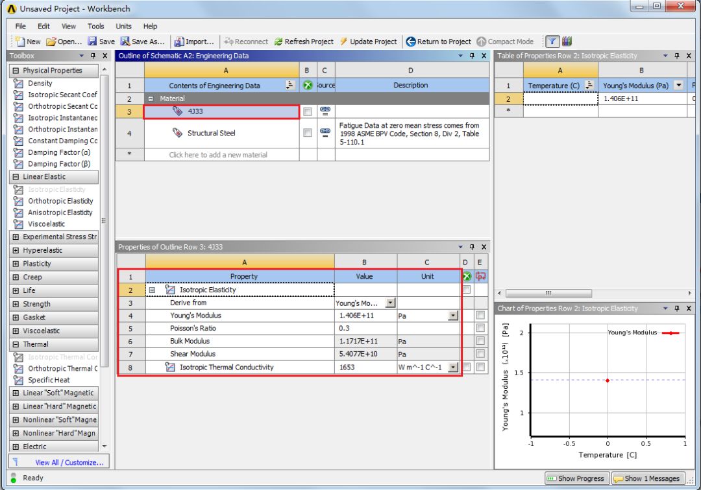Click the Return to Project arrow

(x=410, y=41)
